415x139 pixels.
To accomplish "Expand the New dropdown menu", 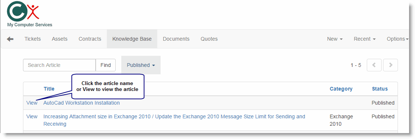I will pyautogui.click(x=335, y=39).
